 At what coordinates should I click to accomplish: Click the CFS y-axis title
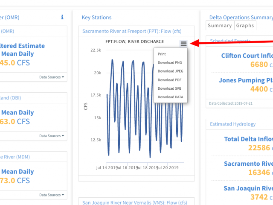pyautogui.click(x=85, y=106)
